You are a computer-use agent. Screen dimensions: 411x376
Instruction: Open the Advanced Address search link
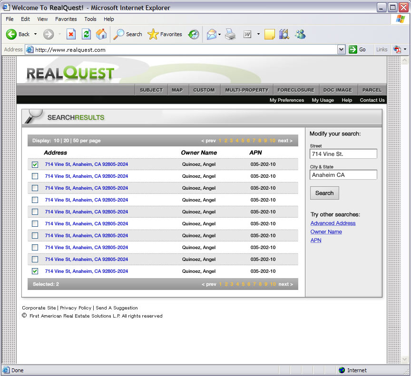pyautogui.click(x=333, y=223)
